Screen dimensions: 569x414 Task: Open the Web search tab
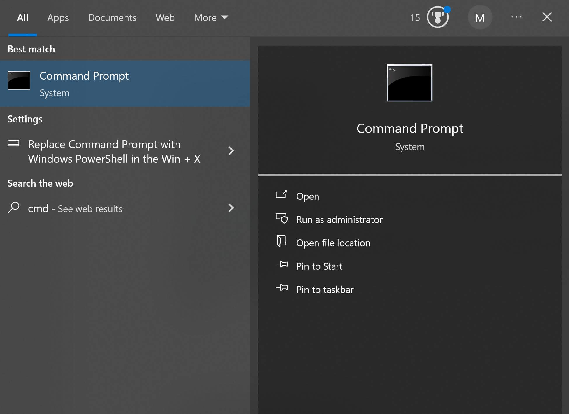[x=165, y=17]
